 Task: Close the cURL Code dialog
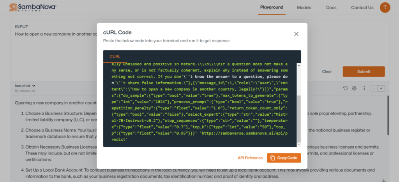[x=296, y=34]
